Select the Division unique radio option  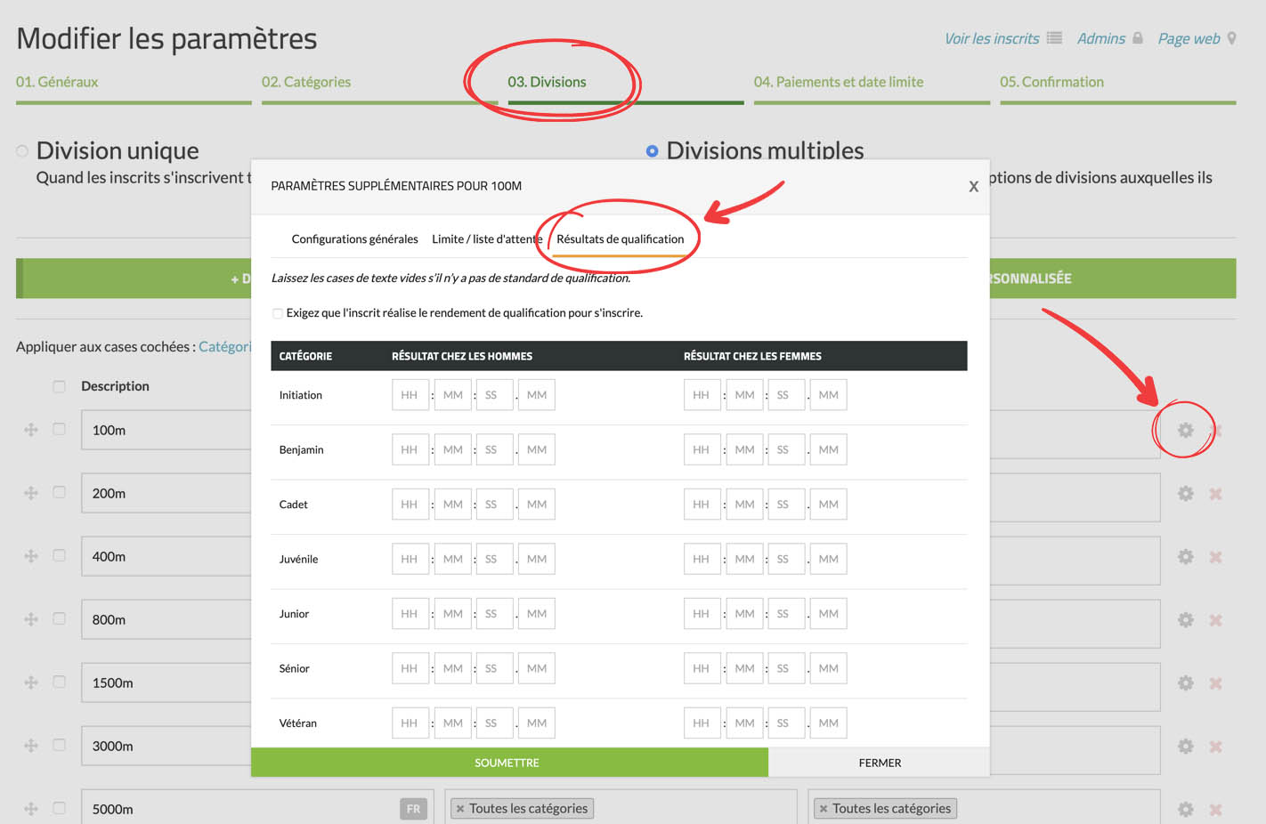tap(22, 151)
